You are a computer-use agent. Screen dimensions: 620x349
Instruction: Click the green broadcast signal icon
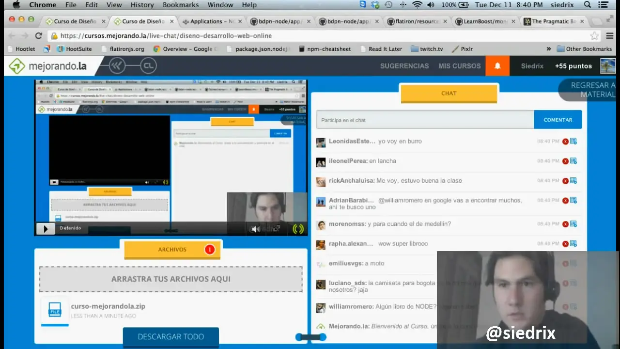tap(298, 229)
